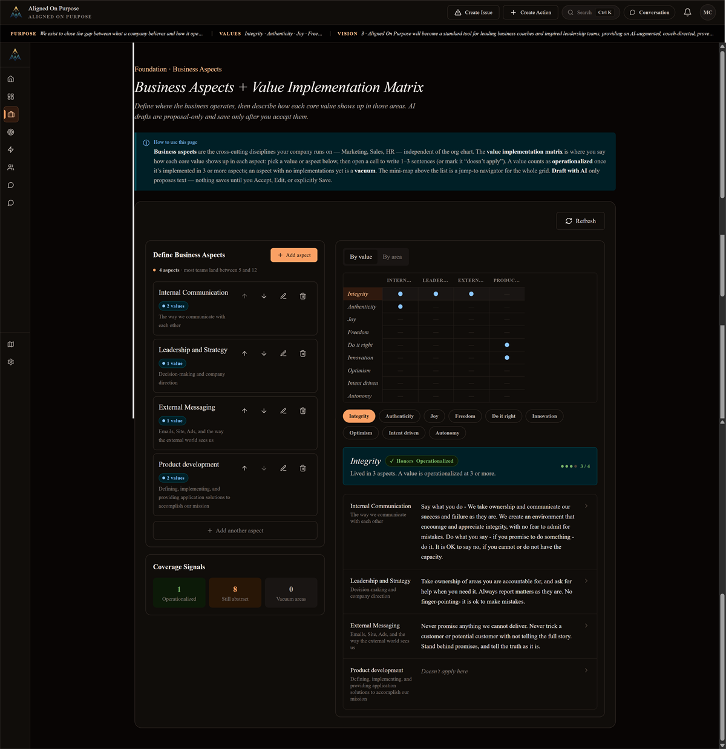Select the Autonomy value chip
Viewport: 726px width, 749px height.
tap(447, 433)
